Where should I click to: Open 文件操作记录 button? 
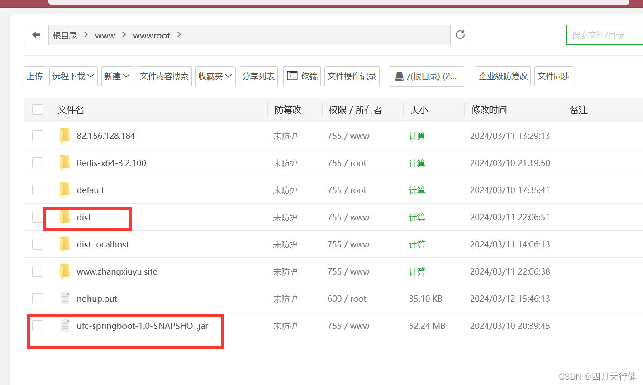point(352,76)
